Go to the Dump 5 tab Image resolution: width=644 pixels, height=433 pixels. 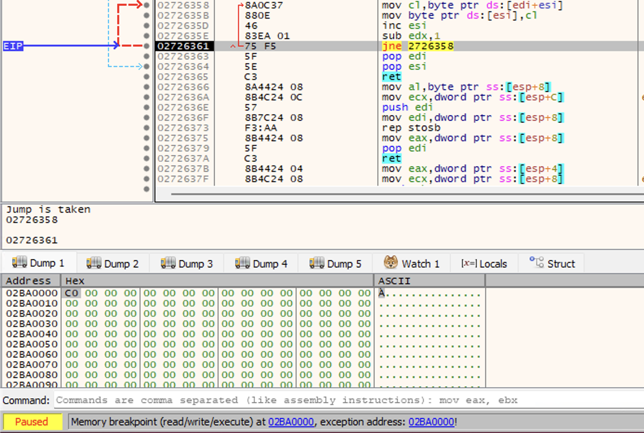pos(335,263)
